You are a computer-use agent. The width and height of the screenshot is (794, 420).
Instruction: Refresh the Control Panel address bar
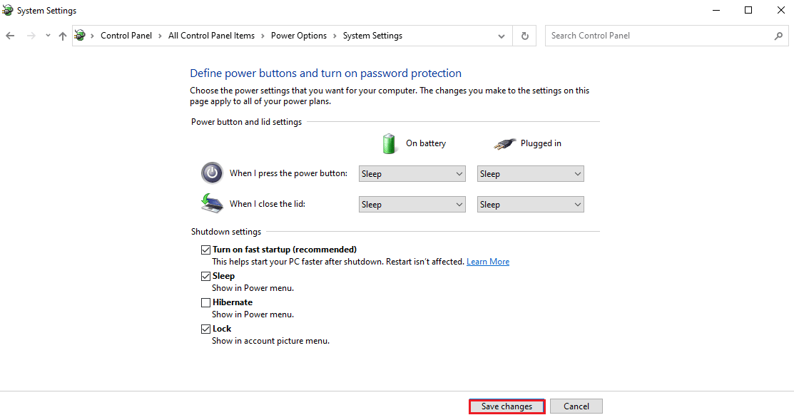coord(524,36)
